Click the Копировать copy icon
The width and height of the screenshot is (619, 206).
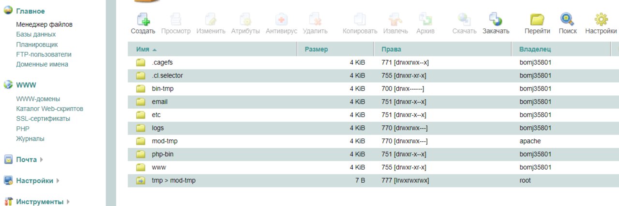pos(360,19)
